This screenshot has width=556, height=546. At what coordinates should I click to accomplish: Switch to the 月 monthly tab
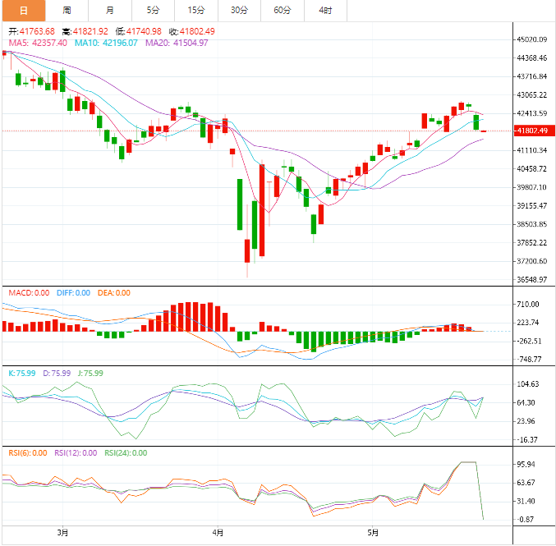click(110, 11)
